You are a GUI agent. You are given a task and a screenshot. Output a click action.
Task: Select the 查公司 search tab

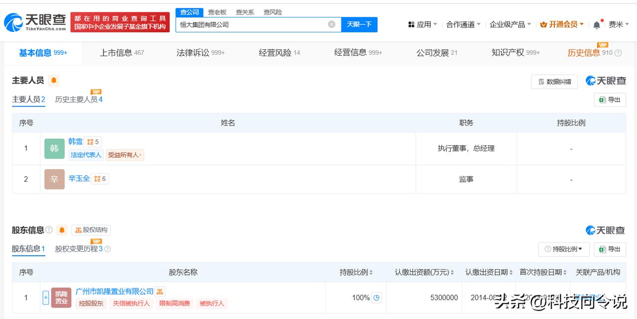click(x=190, y=12)
